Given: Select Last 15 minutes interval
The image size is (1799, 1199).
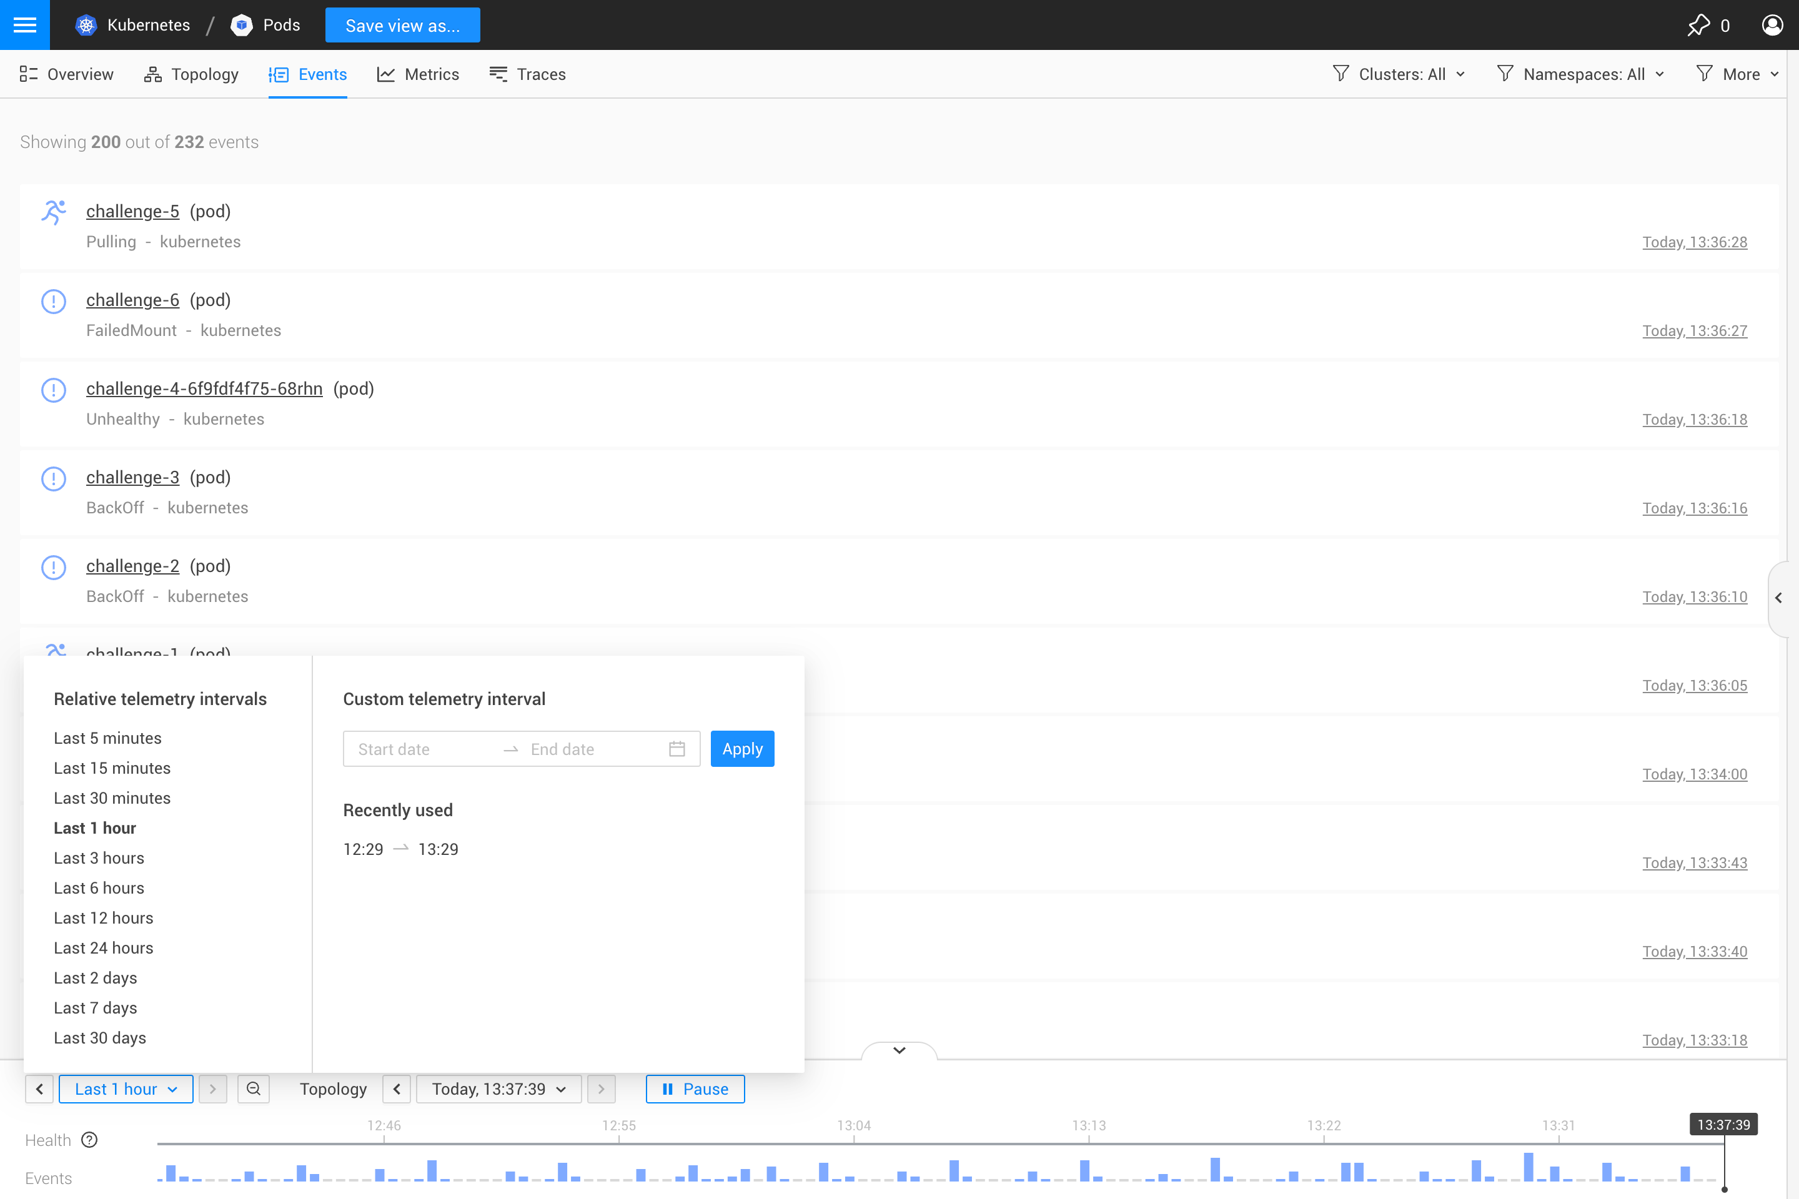Looking at the screenshot, I should (112, 767).
